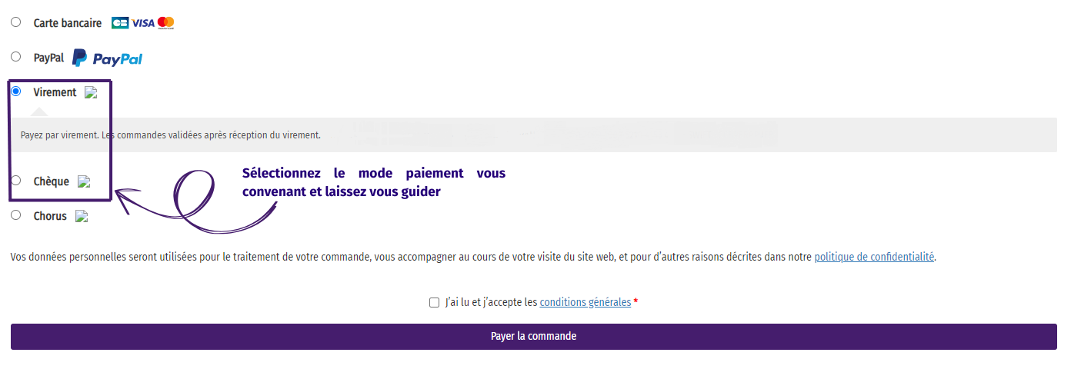This screenshot has height=379, width=1081.
Task: Choose the Chorus payment radio button
Action: point(16,215)
